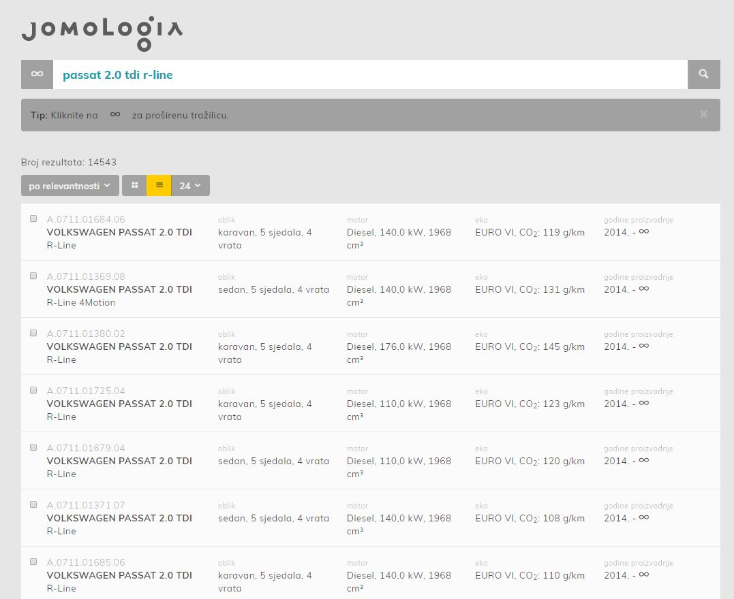The image size is (734, 599).
Task: Tick checkbox for A.0711.01371.07
Action: tap(33, 504)
